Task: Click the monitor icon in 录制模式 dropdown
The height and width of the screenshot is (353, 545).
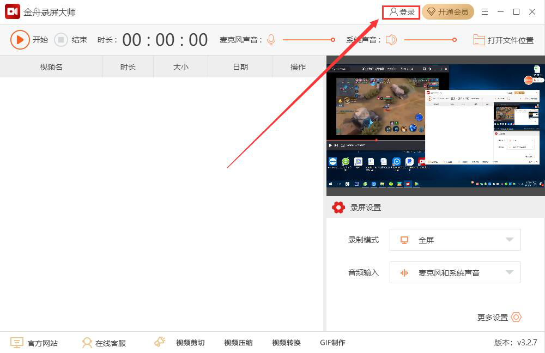Action: [x=404, y=240]
